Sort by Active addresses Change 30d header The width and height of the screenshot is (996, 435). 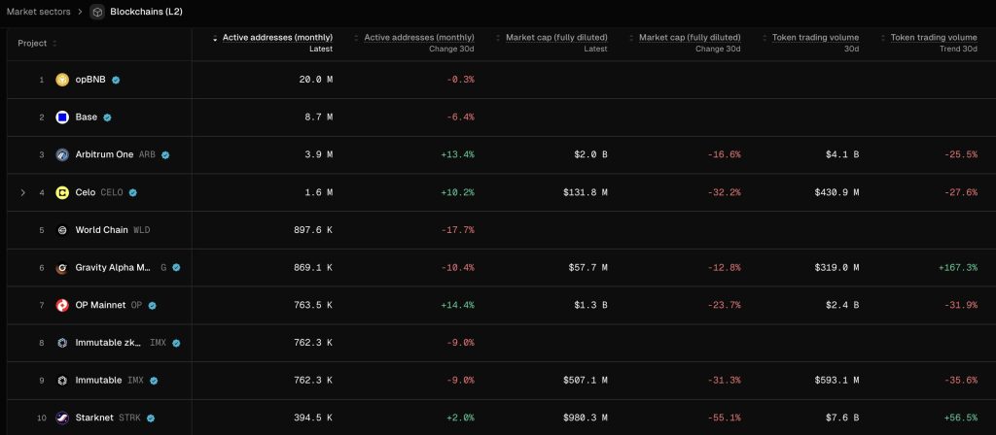(419, 38)
